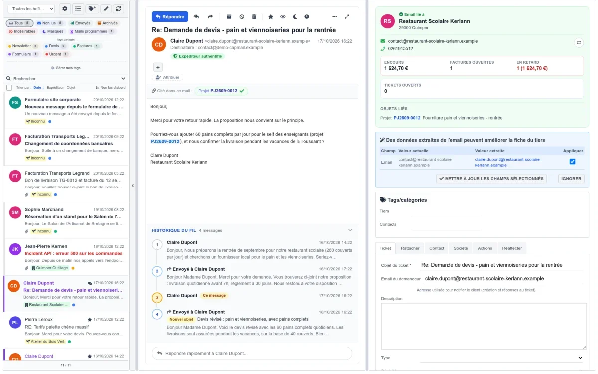Open PJ2609-0012 link in Objets liés
This screenshot has width=598, height=374.
(x=407, y=118)
